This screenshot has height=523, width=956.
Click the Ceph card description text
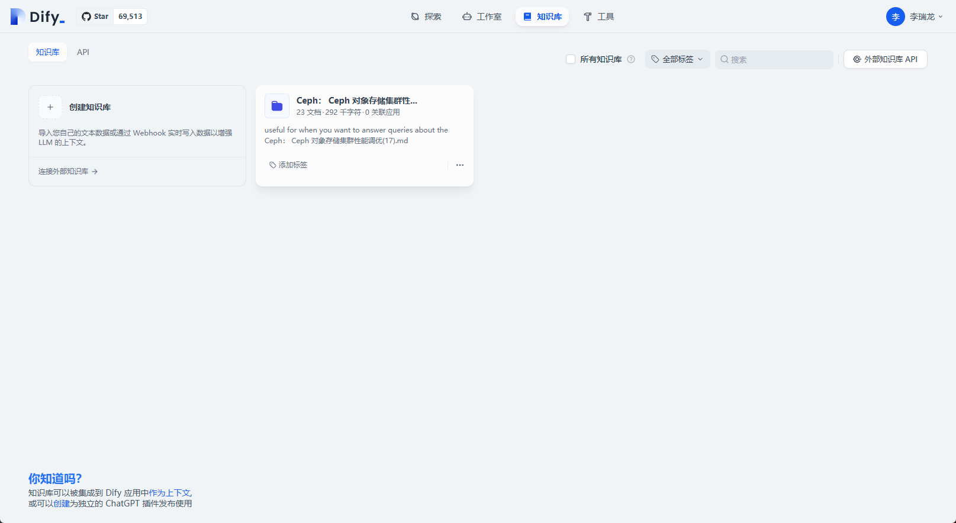coord(356,135)
